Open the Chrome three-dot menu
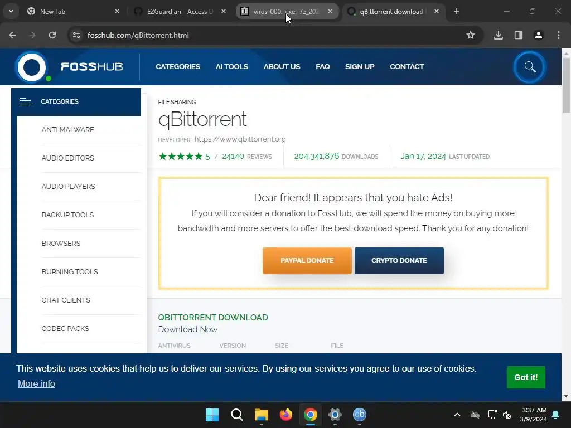This screenshot has width=571, height=428. coord(559,35)
